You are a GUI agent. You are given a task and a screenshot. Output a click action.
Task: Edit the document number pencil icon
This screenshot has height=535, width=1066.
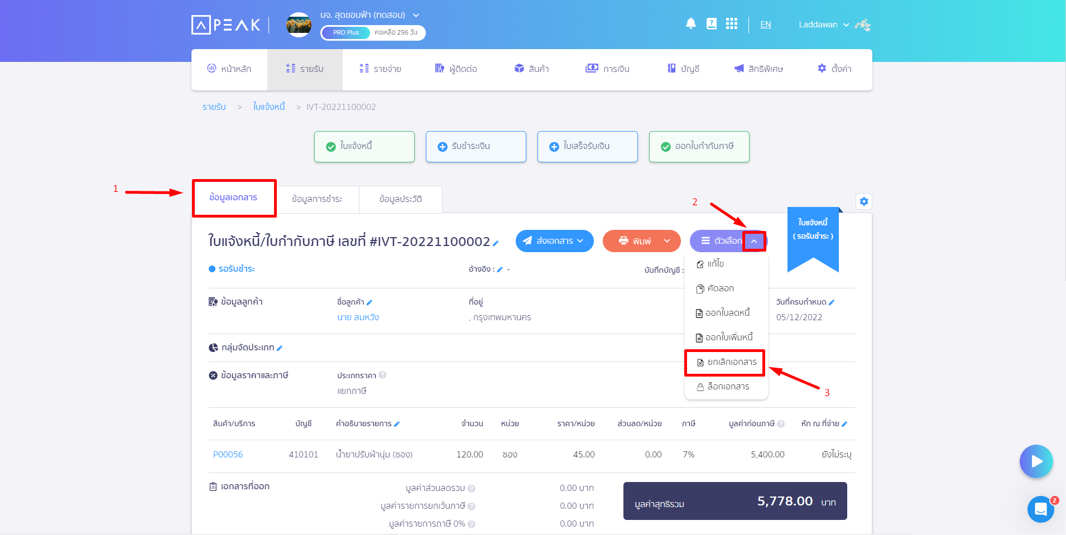(x=496, y=243)
